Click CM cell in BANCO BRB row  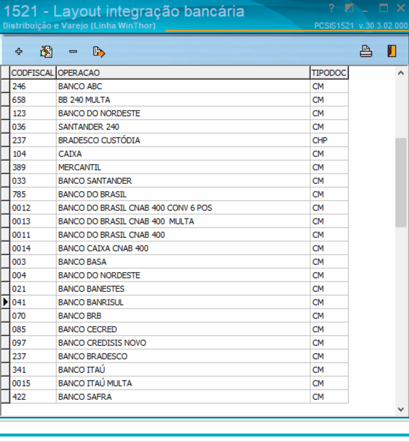pos(329,316)
